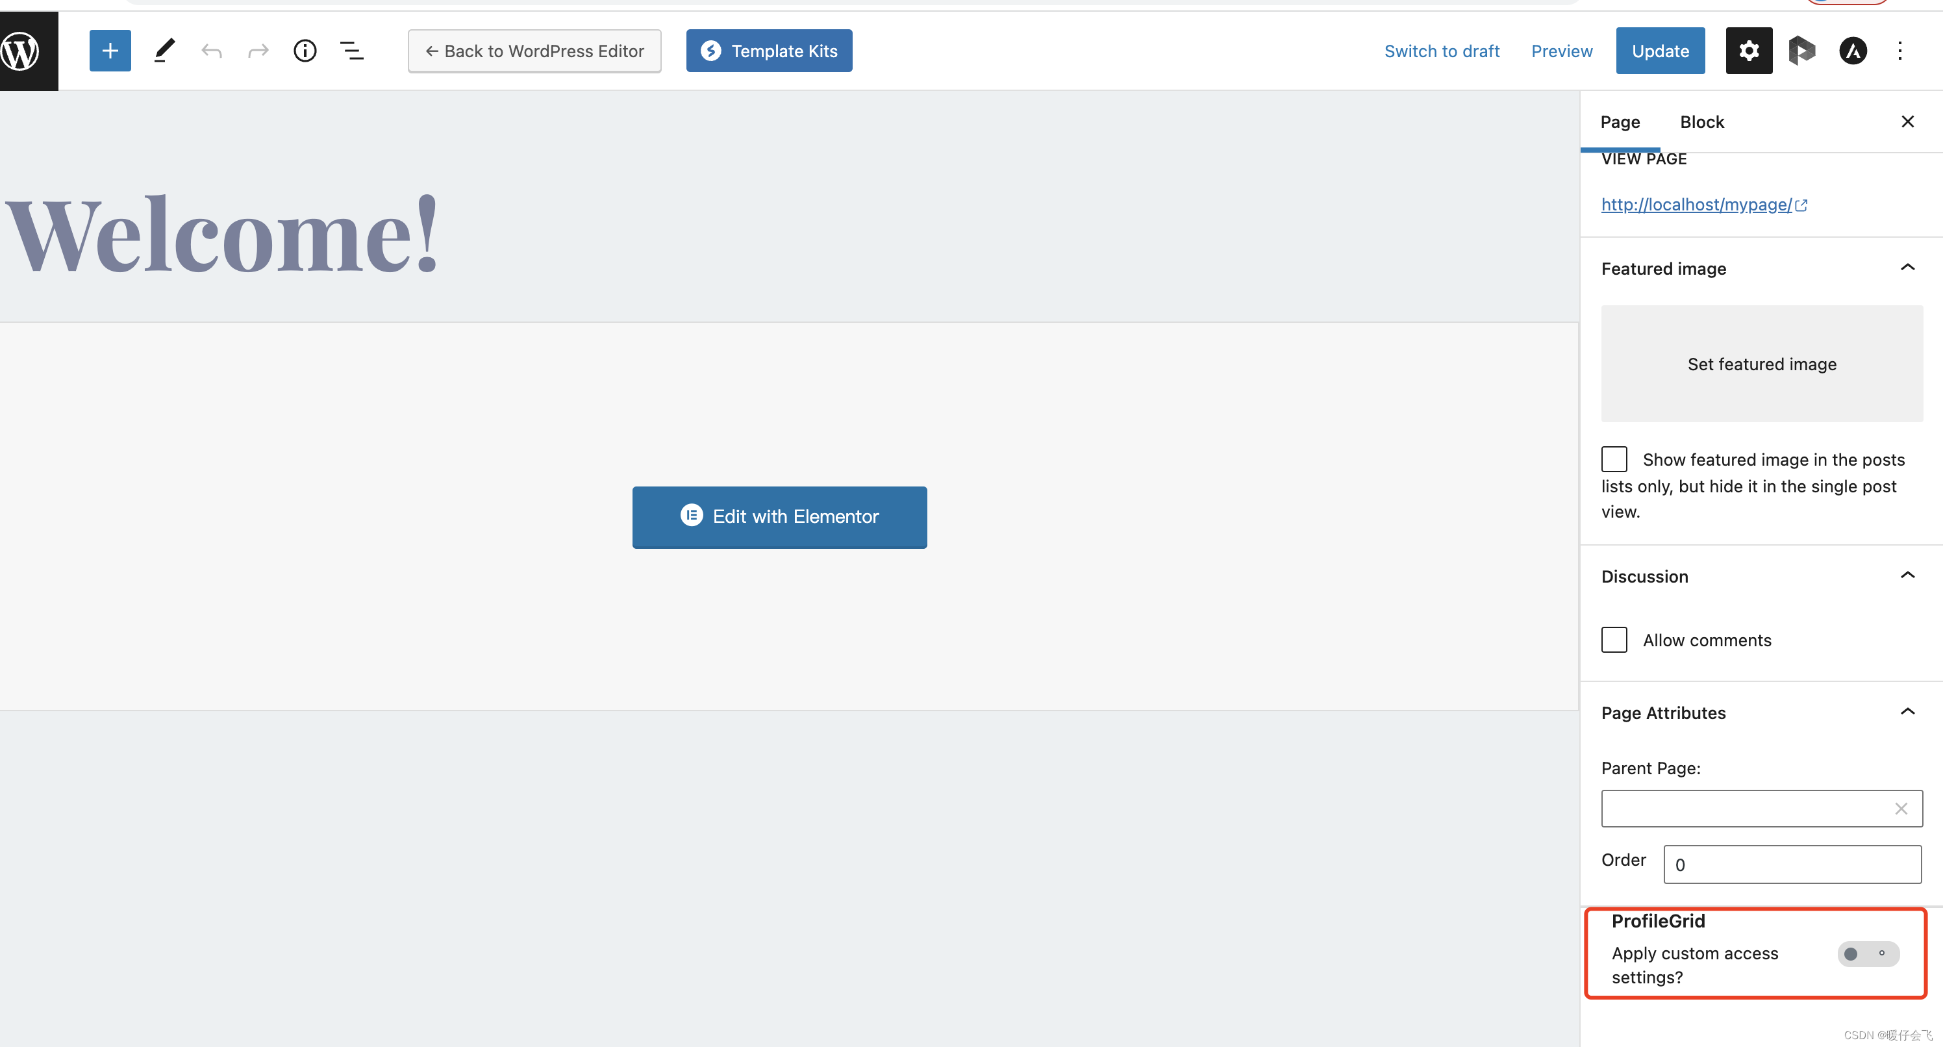Open the three-dot options menu
1943x1047 pixels.
pos(1899,51)
